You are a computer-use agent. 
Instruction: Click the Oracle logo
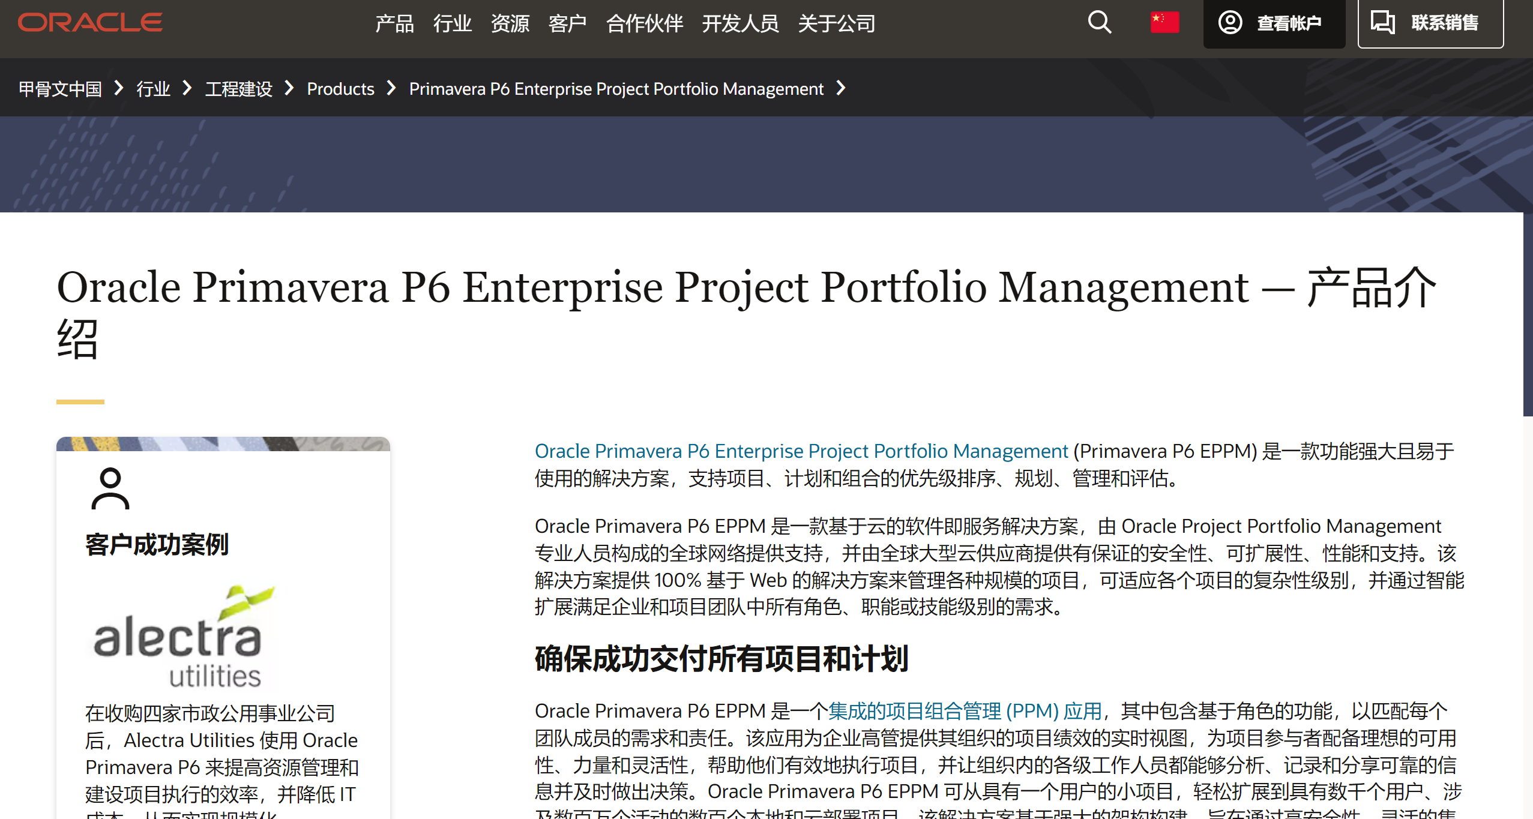pos(90,23)
